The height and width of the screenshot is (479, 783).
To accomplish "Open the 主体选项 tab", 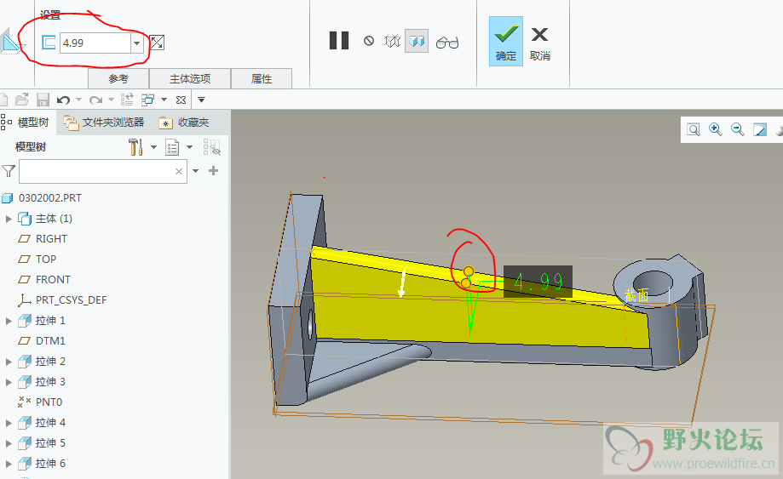I will (190, 79).
